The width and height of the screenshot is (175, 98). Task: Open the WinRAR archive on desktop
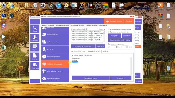point(161,16)
